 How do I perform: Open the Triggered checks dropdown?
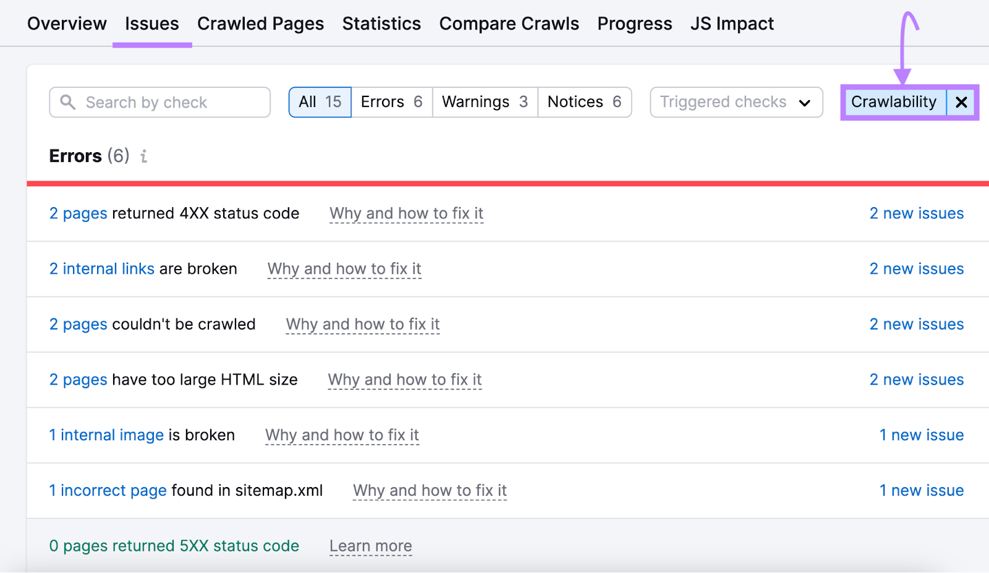[735, 102]
